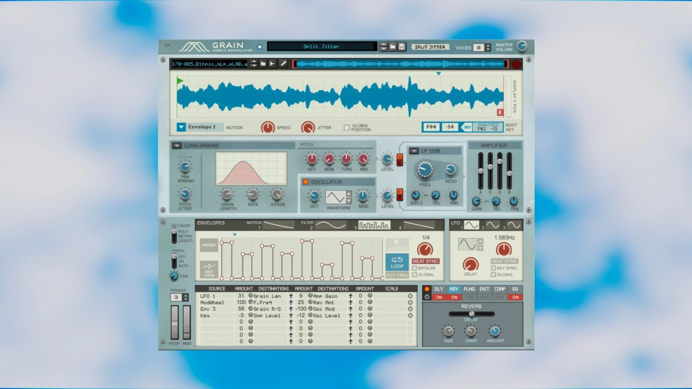Click the envelope KEY TRIG button
The width and height of the screenshot is (692, 389).
(x=397, y=275)
